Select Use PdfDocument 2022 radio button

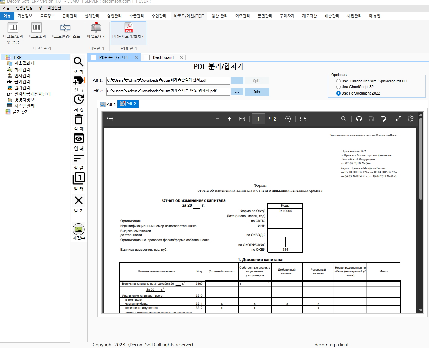[x=338, y=93]
